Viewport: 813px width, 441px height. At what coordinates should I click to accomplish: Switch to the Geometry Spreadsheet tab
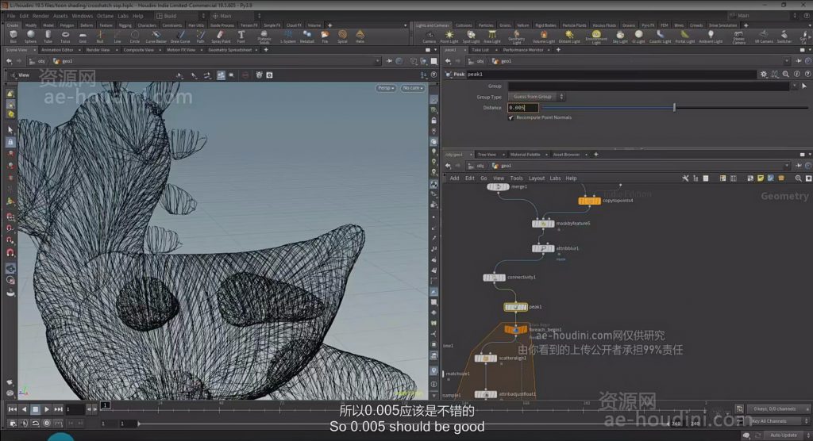[229, 50]
